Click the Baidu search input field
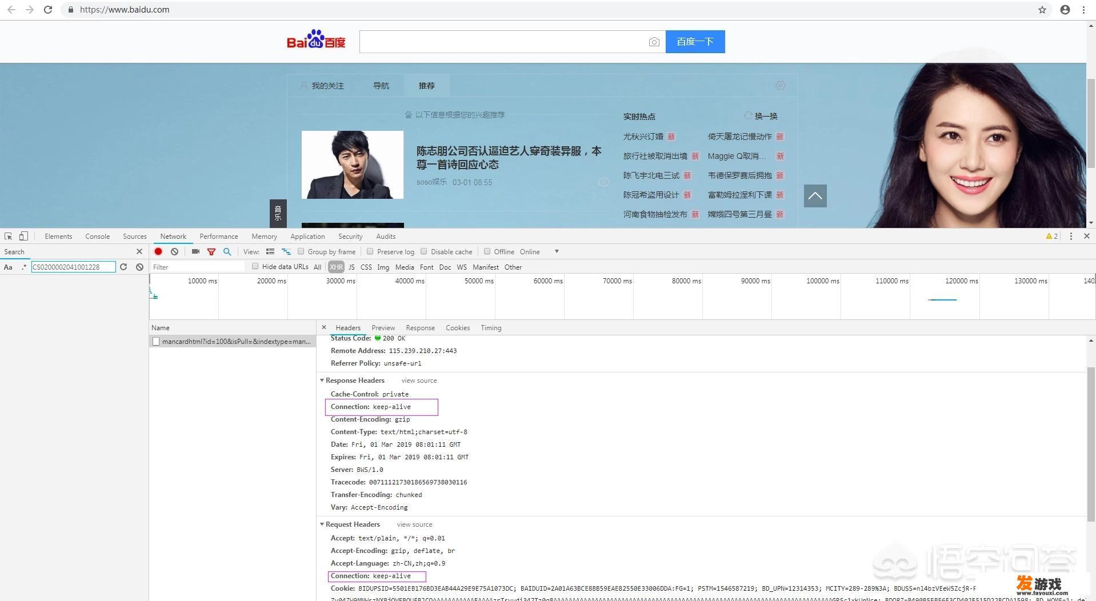 click(x=503, y=42)
